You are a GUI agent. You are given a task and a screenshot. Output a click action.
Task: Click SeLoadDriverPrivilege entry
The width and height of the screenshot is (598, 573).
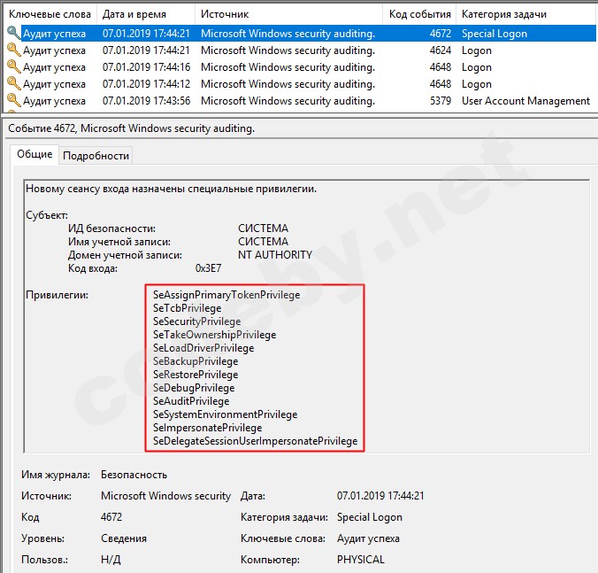(203, 348)
